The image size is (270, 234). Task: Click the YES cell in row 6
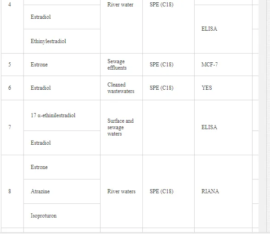(x=223, y=88)
